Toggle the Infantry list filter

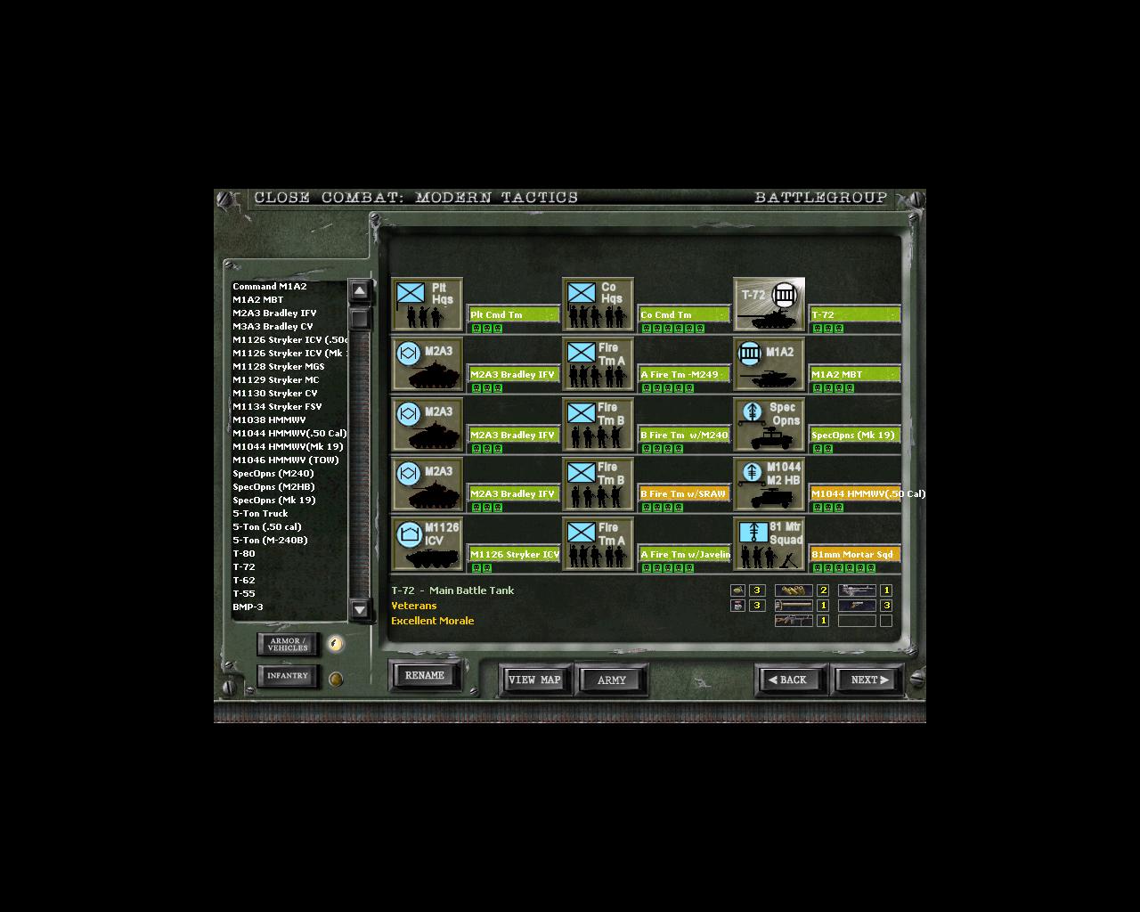(x=288, y=676)
